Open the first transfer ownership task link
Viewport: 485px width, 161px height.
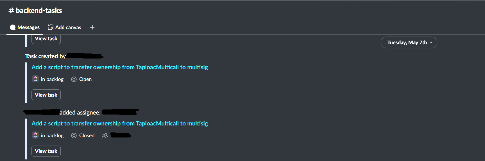pos(120,67)
